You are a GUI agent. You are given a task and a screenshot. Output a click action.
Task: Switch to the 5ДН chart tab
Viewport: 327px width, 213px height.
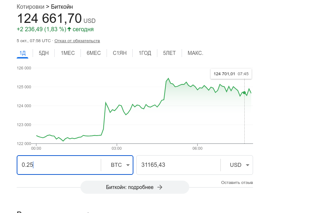coord(44,53)
